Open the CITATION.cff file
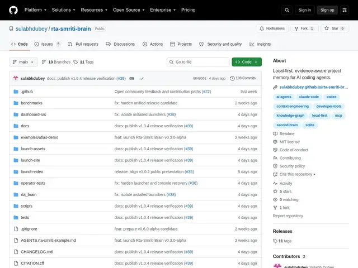 click(32, 263)
